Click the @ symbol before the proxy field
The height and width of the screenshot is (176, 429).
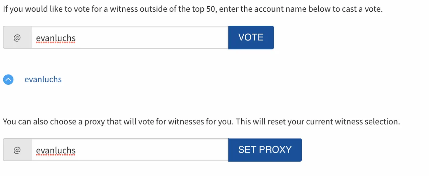pos(17,150)
